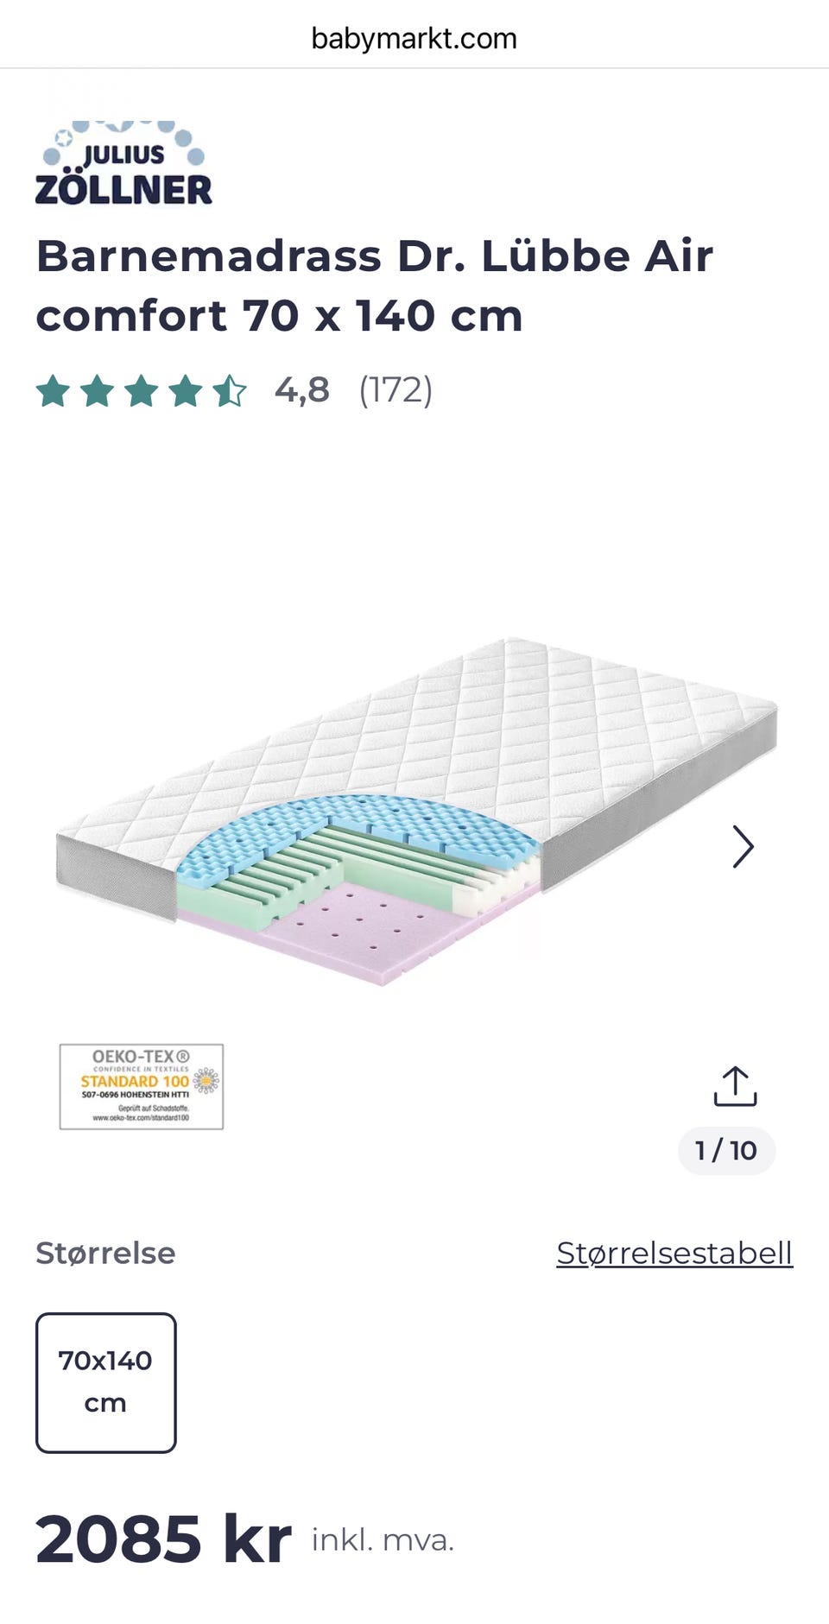The width and height of the screenshot is (829, 1624).
Task: Tap the share icon below the image
Action: tap(735, 1086)
